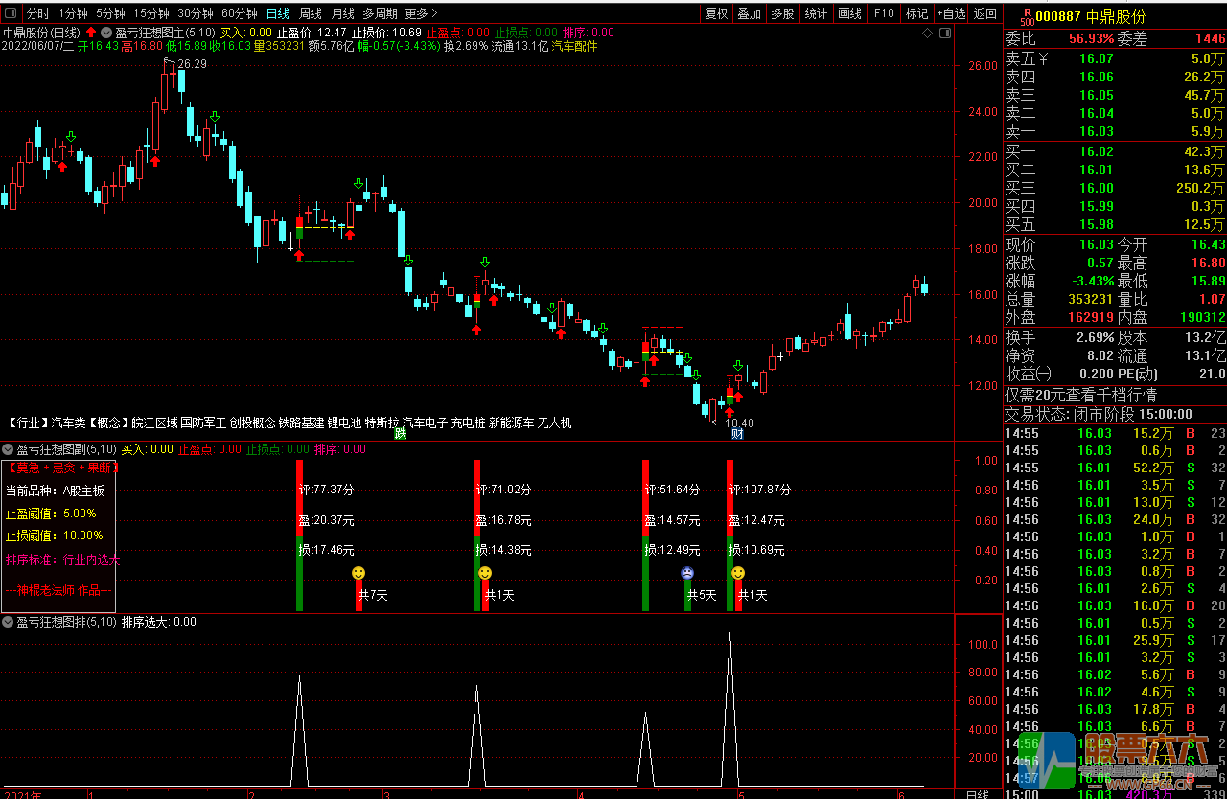This screenshot has width=1227, height=799.
Task: Select the 月线 monthly tab
Action: pyautogui.click(x=342, y=13)
